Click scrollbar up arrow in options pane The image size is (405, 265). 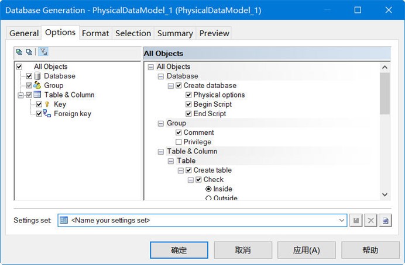coord(385,68)
